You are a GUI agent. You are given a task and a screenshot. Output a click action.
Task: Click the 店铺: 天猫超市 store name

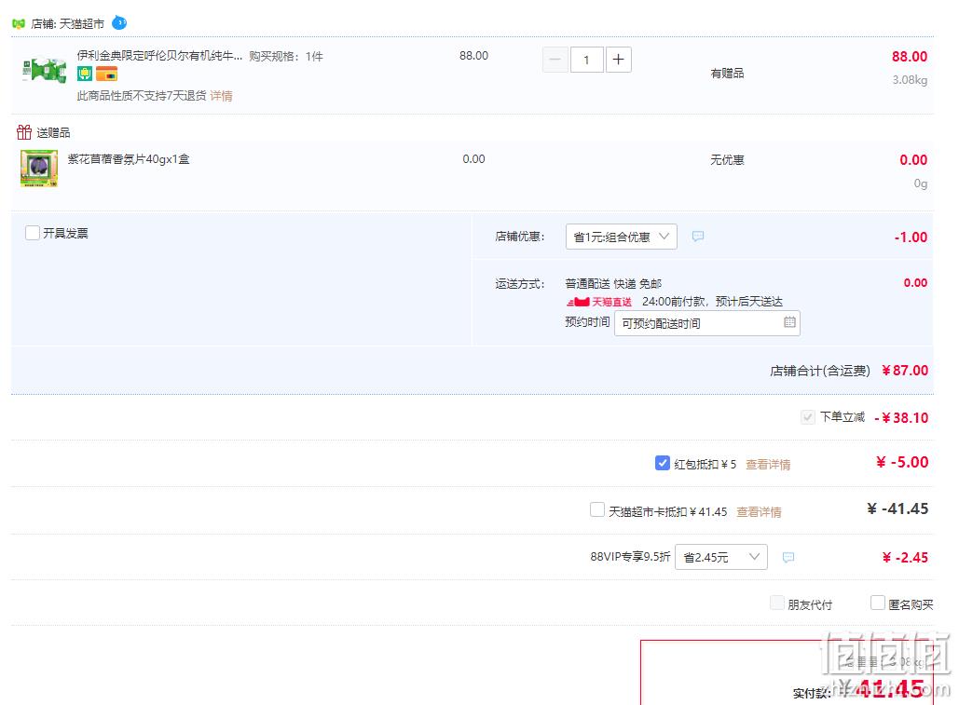(x=68, y=24)
